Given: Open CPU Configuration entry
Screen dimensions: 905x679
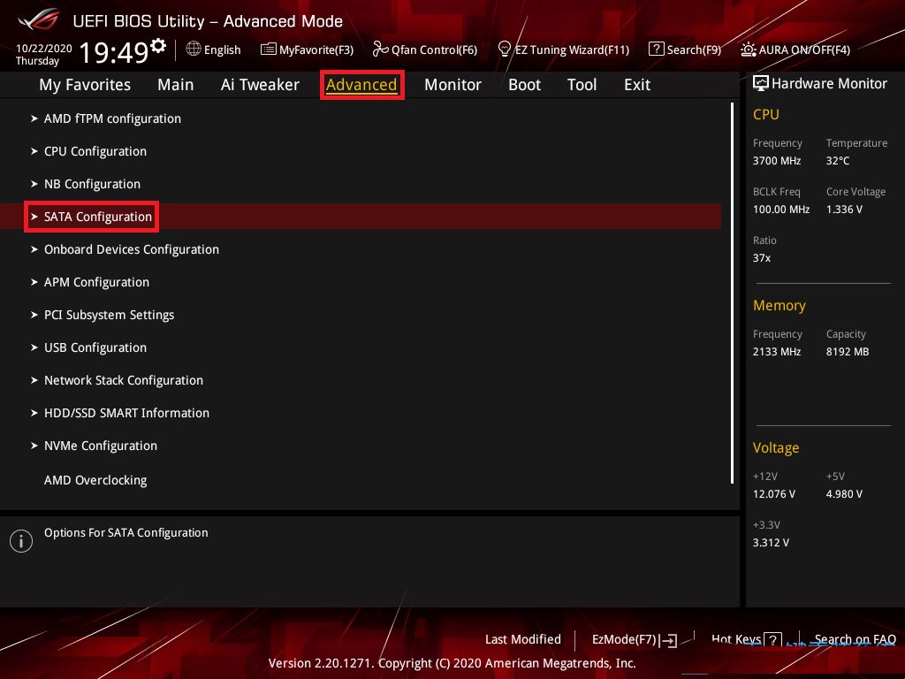Looking at the screenshot, I should pyautogui.click(x=95, y=151).
